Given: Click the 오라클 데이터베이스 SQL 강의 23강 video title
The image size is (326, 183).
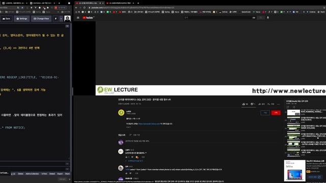Looking at the screenshot, I should [x=145, y=100].
